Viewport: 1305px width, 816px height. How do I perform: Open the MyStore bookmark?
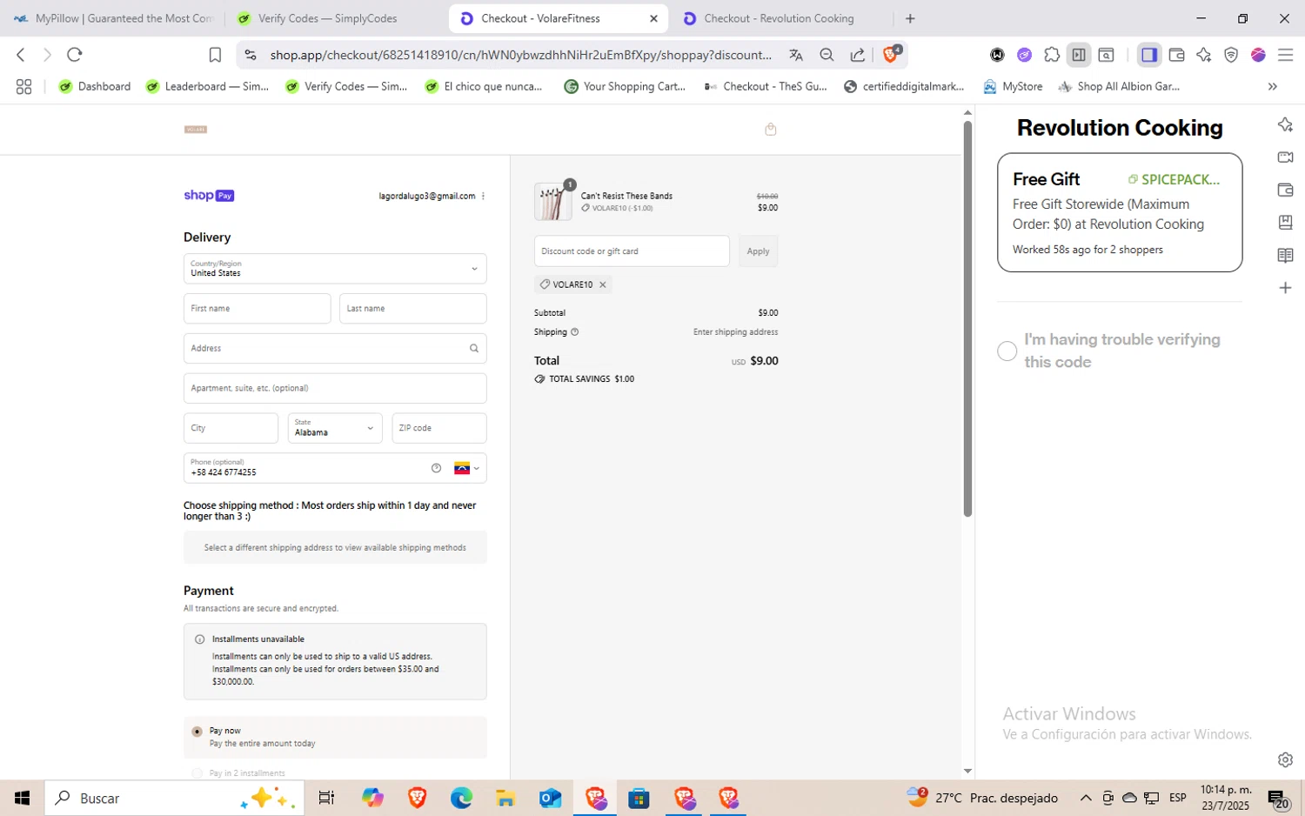click(x=1014, y=86)
